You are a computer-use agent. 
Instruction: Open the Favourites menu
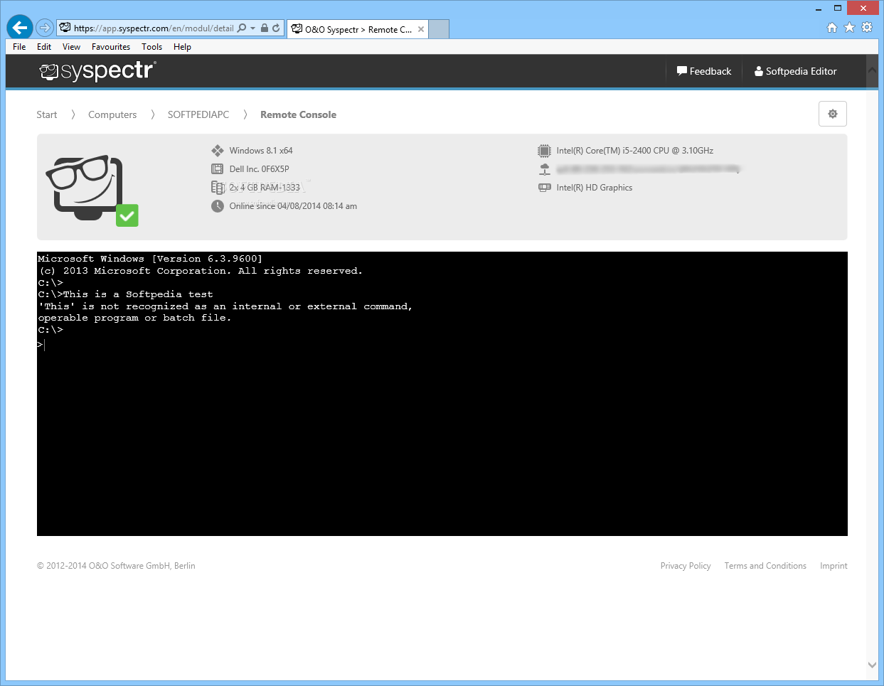[111, 47]
